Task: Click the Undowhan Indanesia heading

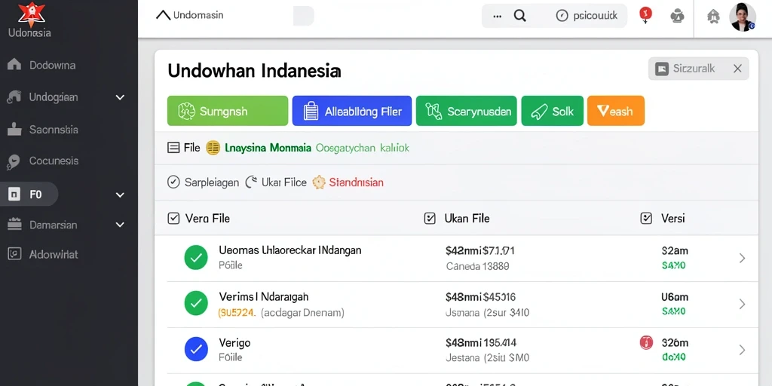Action: click(x=254, y=70)
